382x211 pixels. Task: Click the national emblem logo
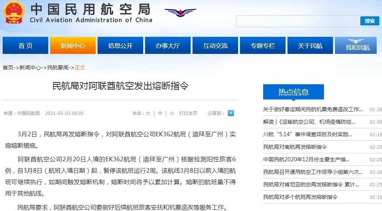[13, 12]
